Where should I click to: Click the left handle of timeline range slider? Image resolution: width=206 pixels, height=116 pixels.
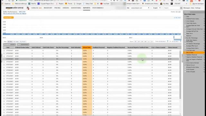click(x=174, y=37)
